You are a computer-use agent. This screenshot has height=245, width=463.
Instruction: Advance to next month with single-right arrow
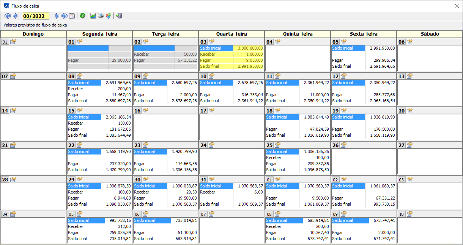point(57,16)
